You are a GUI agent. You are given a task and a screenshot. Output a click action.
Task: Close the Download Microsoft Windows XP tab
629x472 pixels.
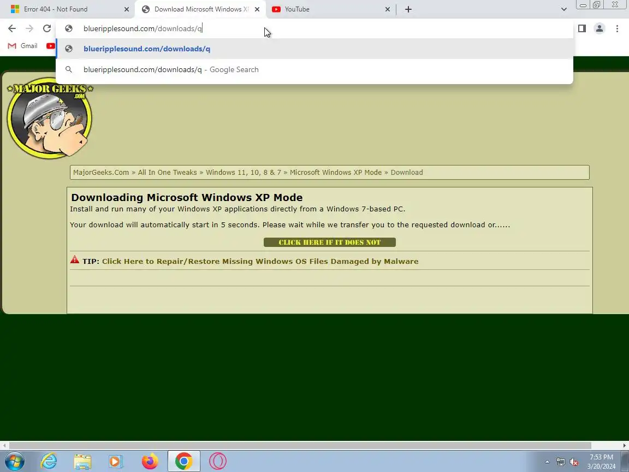tap(257, 9)
